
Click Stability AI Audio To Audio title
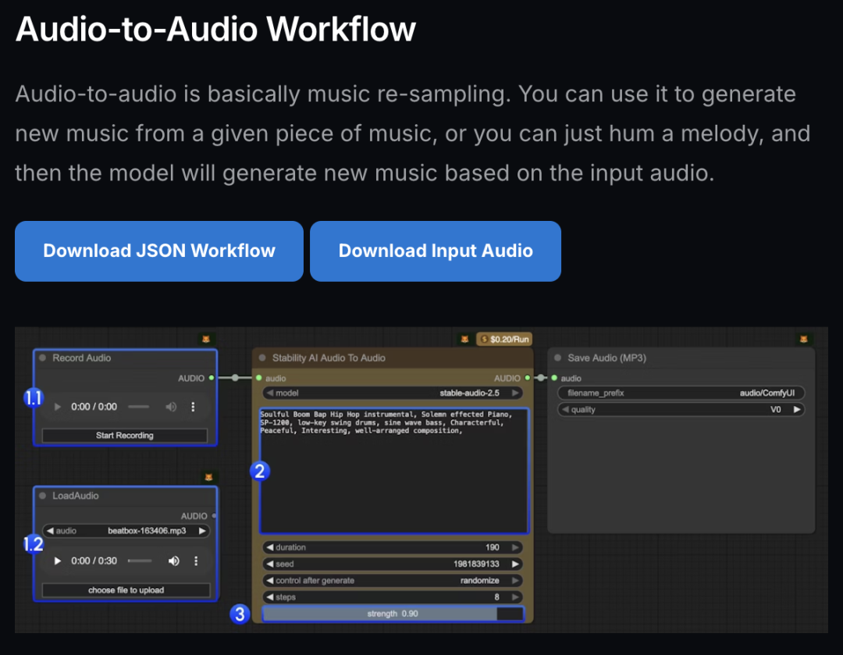pyautogui.click(x=329, y=358)
